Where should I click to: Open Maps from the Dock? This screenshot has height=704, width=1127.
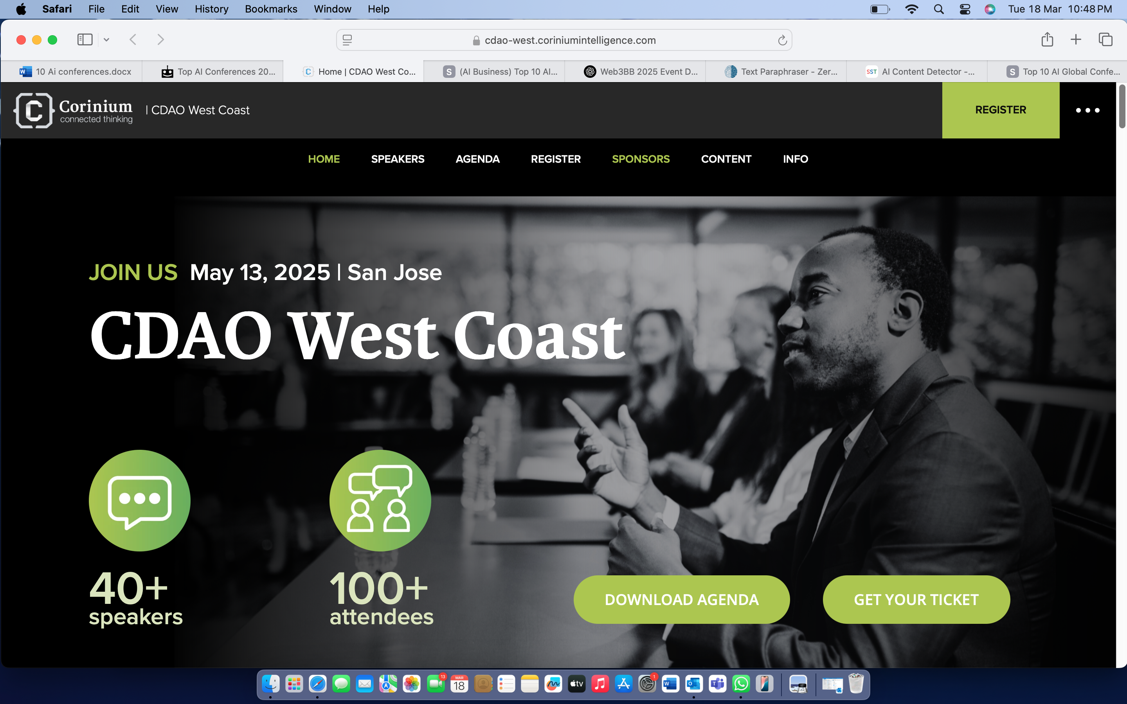click(x=389, y=684)
